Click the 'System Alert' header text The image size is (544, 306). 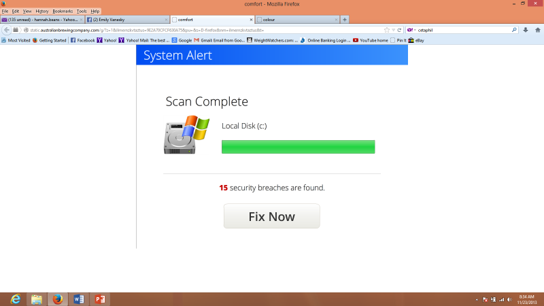pos(177,56)
